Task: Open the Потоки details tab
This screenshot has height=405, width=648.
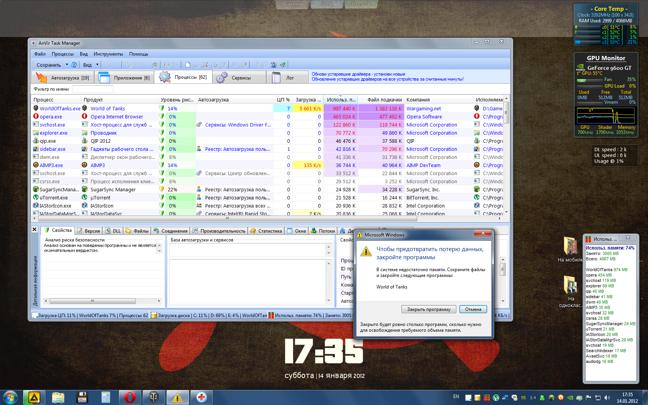Action: pyautogui.click(x=323, y=231)
